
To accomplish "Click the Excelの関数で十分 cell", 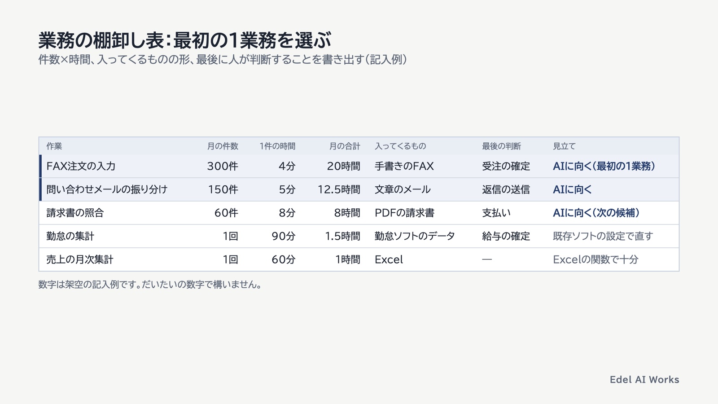I will pos(595,259).
